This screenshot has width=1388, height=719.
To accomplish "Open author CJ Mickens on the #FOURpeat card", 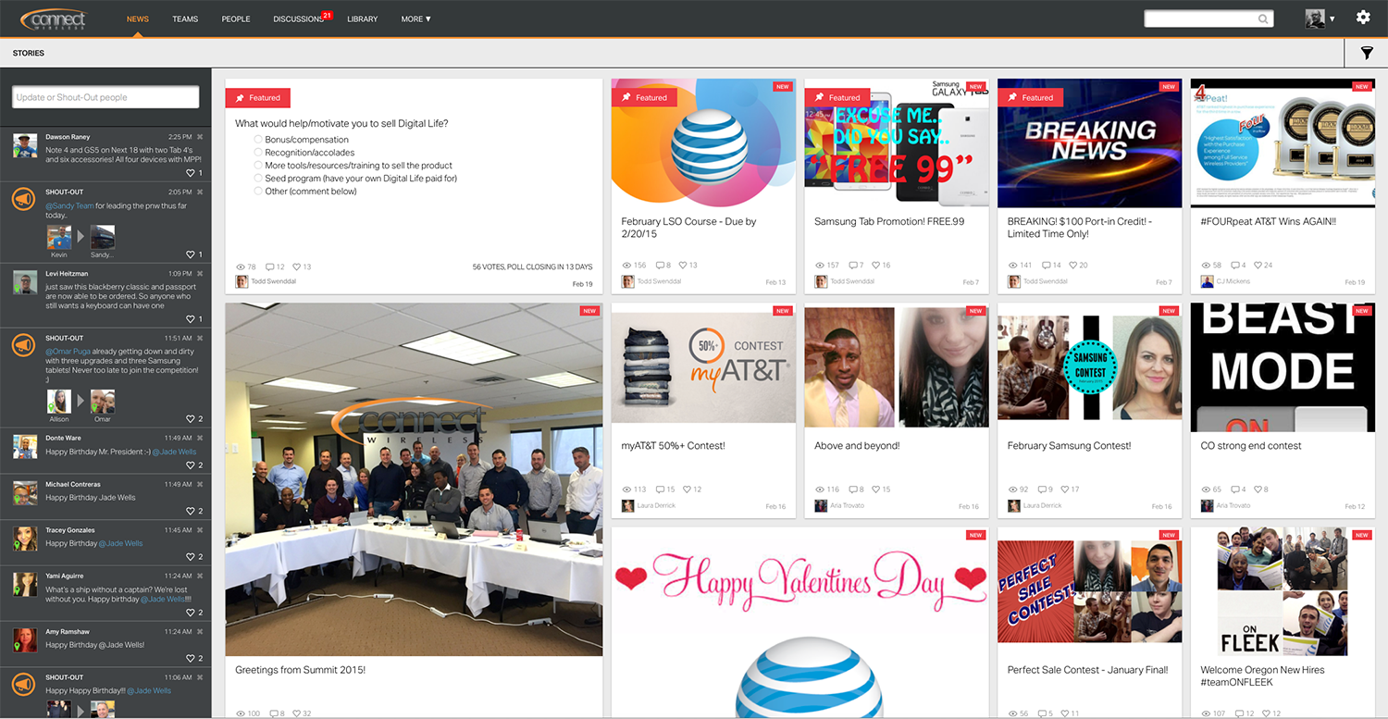I will coord(1234,282).
